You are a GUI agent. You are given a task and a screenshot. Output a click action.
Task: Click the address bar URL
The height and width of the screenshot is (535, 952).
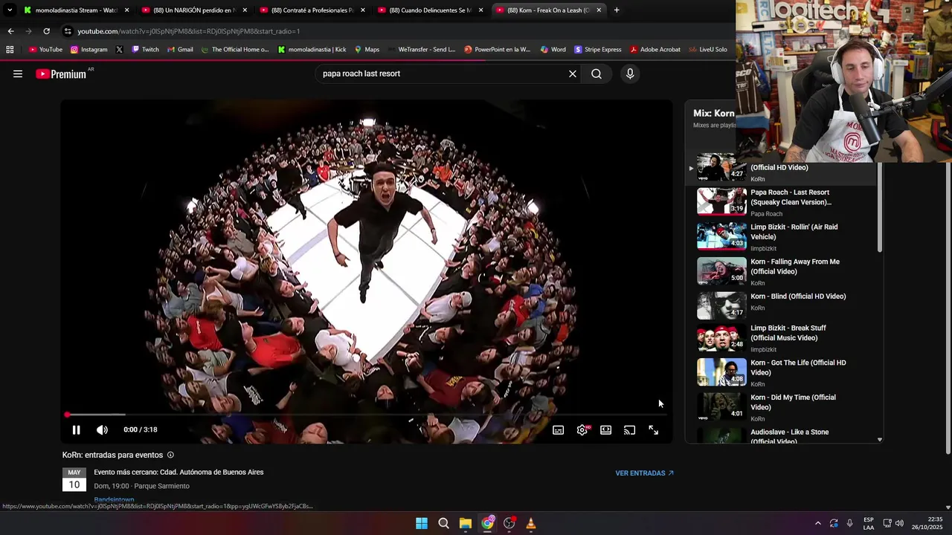[x=189, y=31]
